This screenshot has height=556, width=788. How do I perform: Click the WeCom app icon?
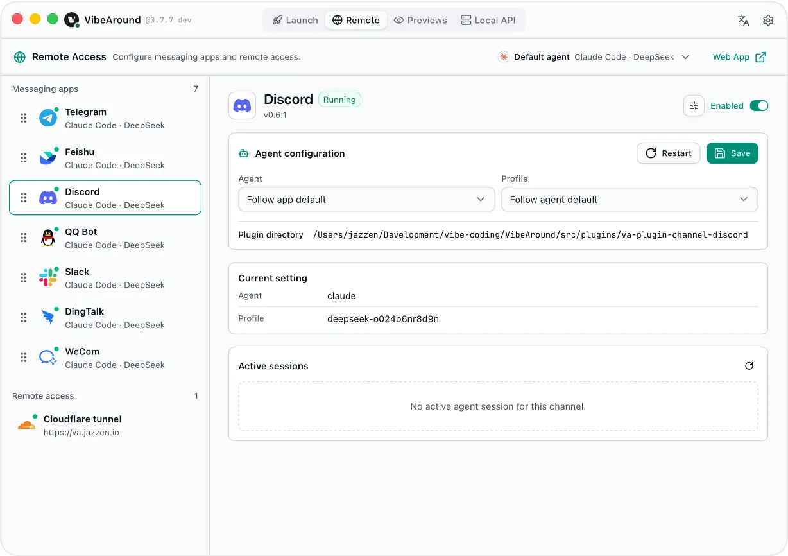[48, 358]
